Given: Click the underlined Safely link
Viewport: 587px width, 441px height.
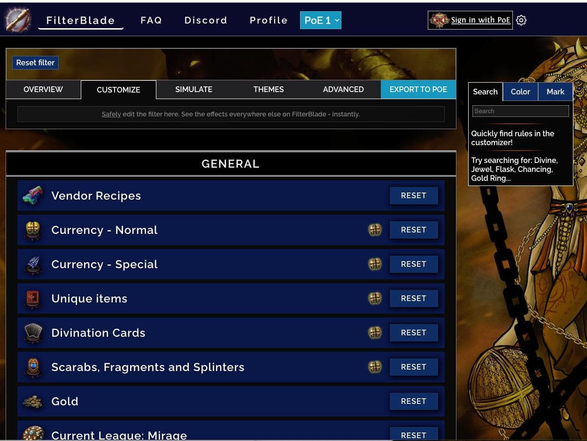Looking at the screenshot, I should (x=111, y=114).
